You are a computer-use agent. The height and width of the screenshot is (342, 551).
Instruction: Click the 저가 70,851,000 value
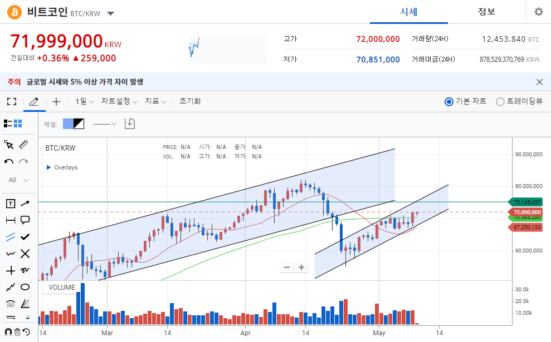coord(378,60)
